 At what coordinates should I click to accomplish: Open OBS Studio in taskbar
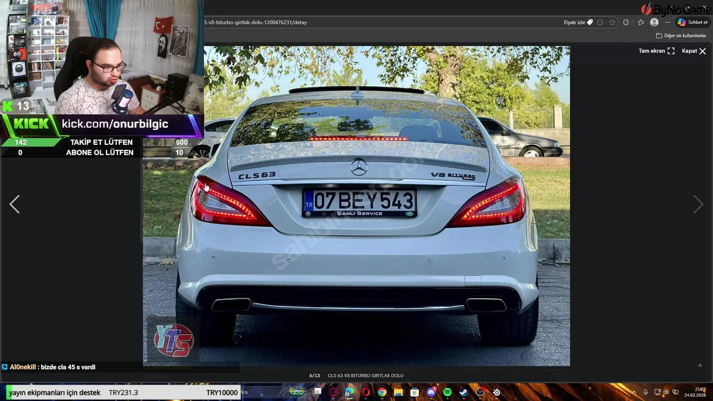tap(480, 392)
